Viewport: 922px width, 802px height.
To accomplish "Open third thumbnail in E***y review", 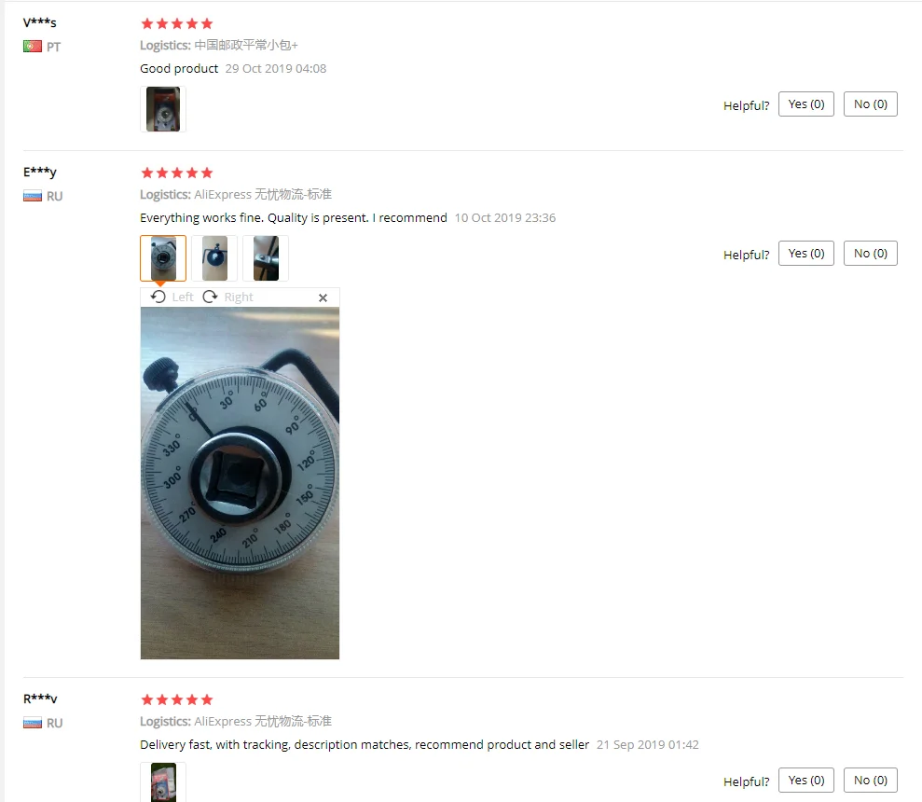I will [266, 258].
